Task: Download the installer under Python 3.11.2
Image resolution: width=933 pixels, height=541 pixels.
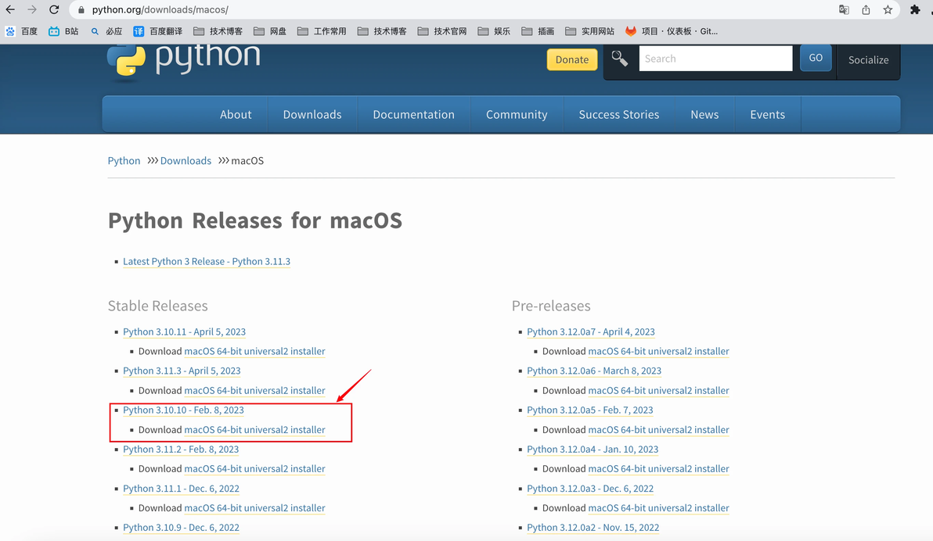Action: pyautogui.click(x=254, y=469)
